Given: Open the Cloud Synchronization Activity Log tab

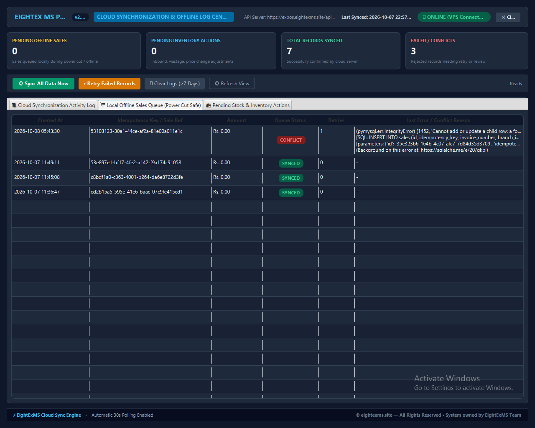Looking at the screenshot, I should [x=53, y=105].
